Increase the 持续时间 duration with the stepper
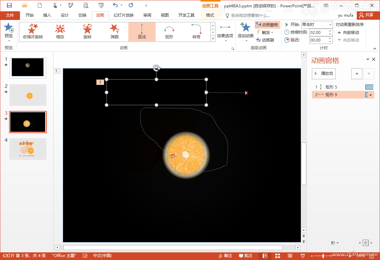This screenshot has width=380, height=260. tap(330, 31)
